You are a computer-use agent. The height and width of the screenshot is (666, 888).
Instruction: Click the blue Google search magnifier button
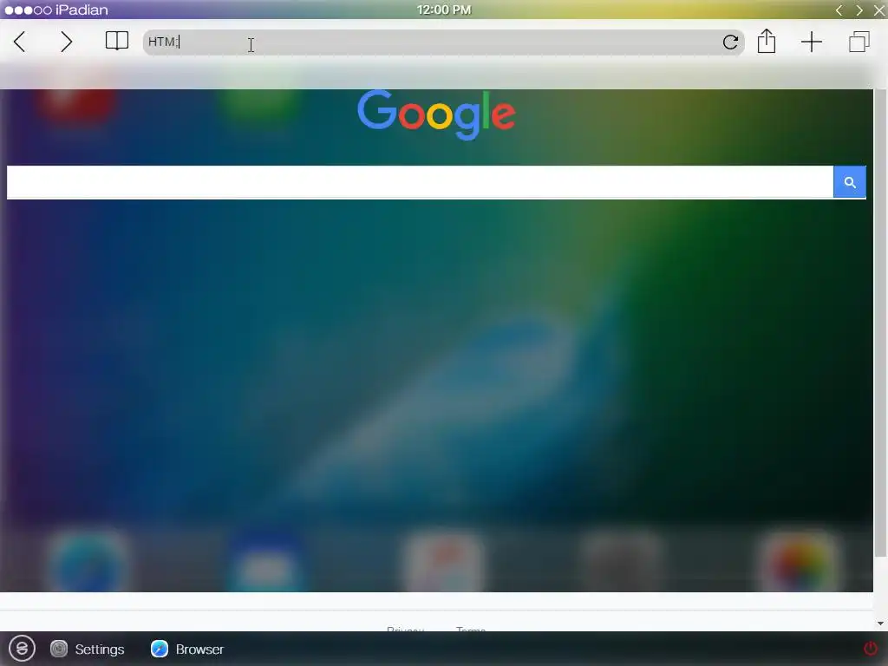click(x=850, y=182)
